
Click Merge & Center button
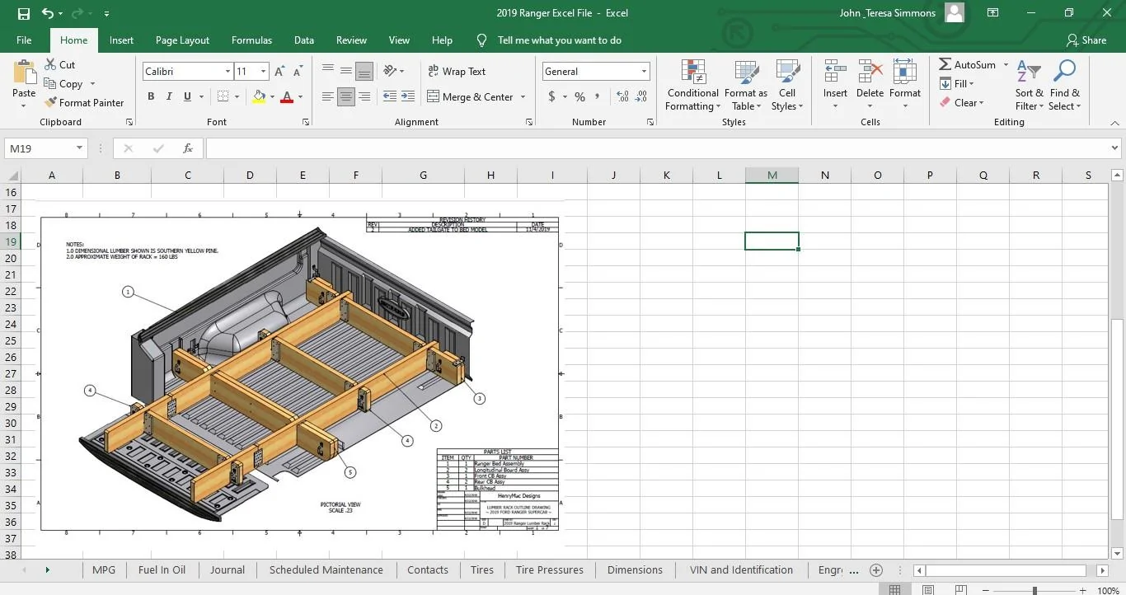point(470,97)
